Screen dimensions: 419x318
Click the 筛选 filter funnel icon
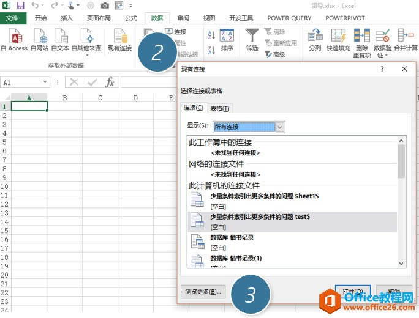coord(252,35)
